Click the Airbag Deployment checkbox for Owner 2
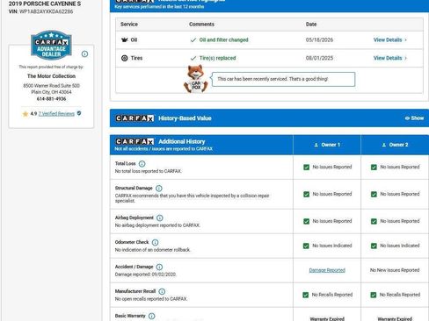The height and width of the screenshot is (321, 429). (374, 222)
